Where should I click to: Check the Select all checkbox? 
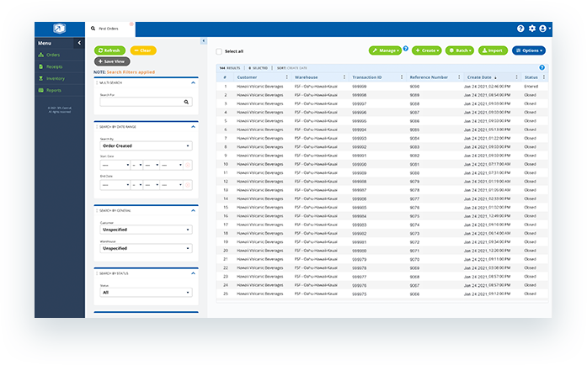pos(220,51)
